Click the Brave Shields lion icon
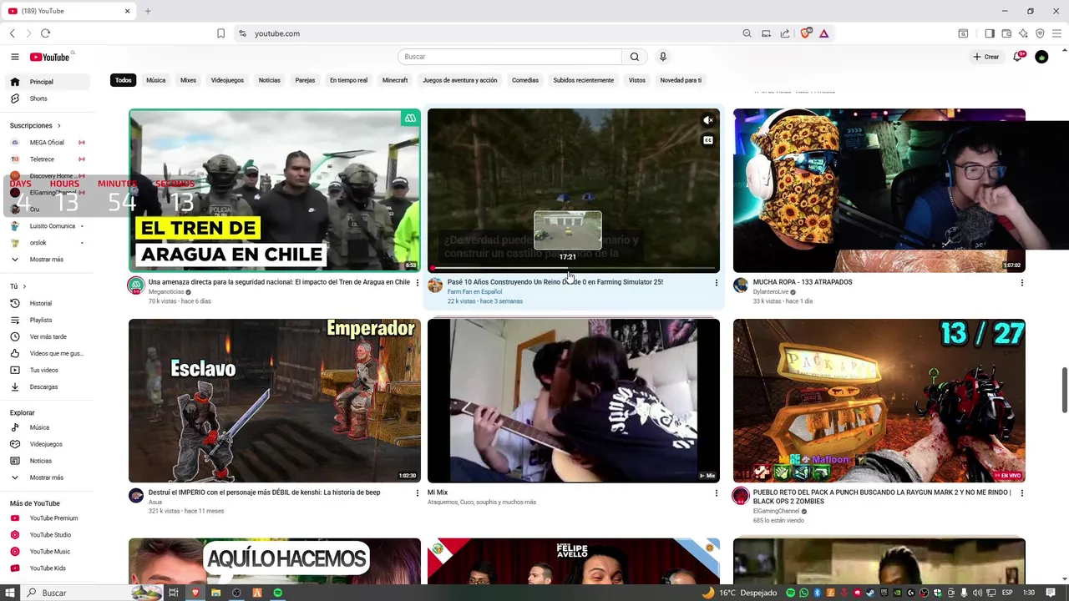The height and width of the screenshot is (601, 1069). [806, 33]
